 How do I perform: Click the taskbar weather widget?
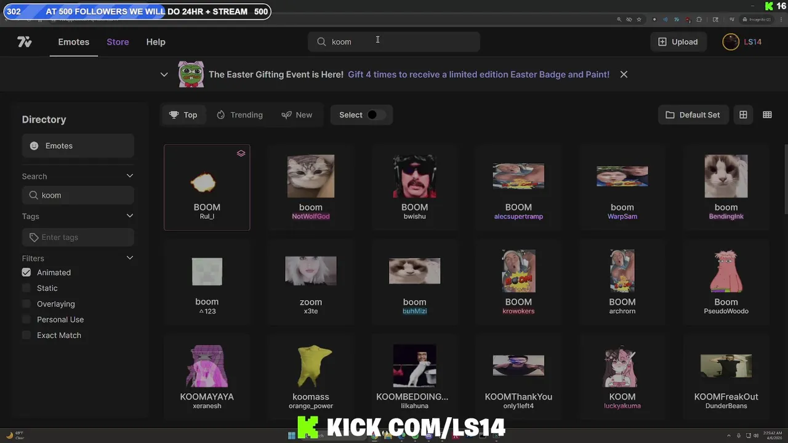(15, 436)
